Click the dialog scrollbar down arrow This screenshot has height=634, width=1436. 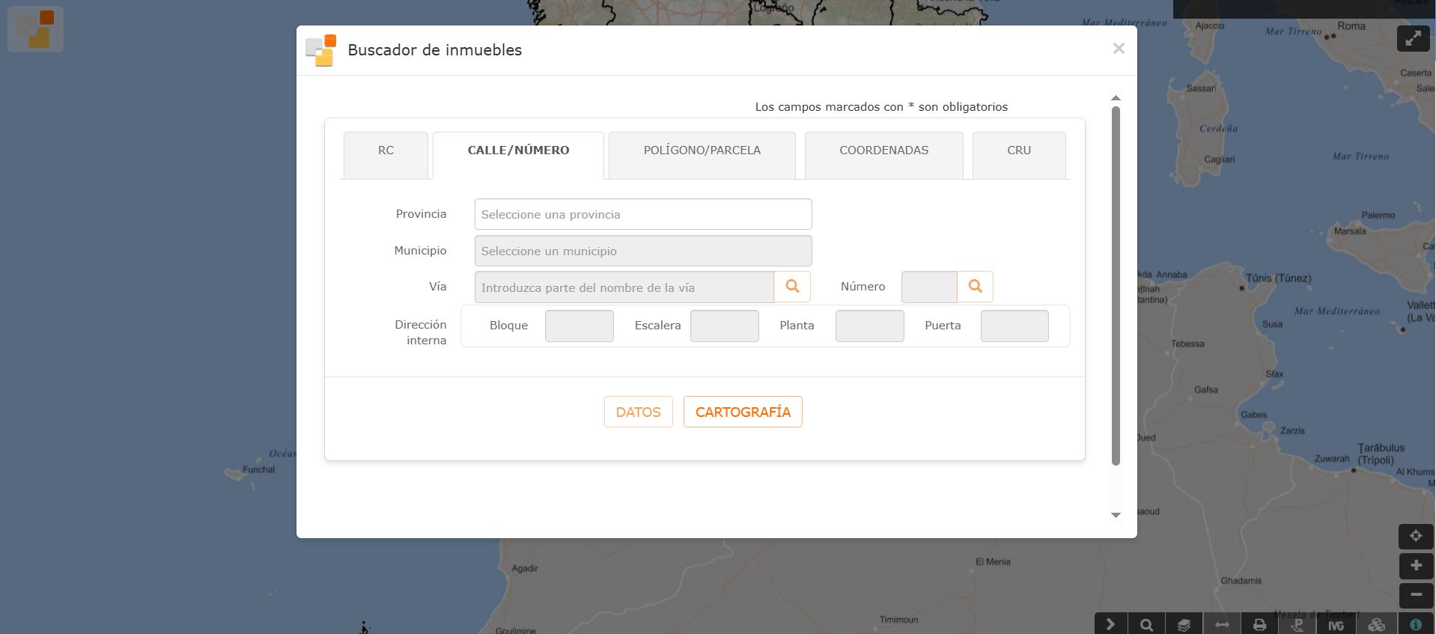pyautogui.click(x=1116, y=515)
